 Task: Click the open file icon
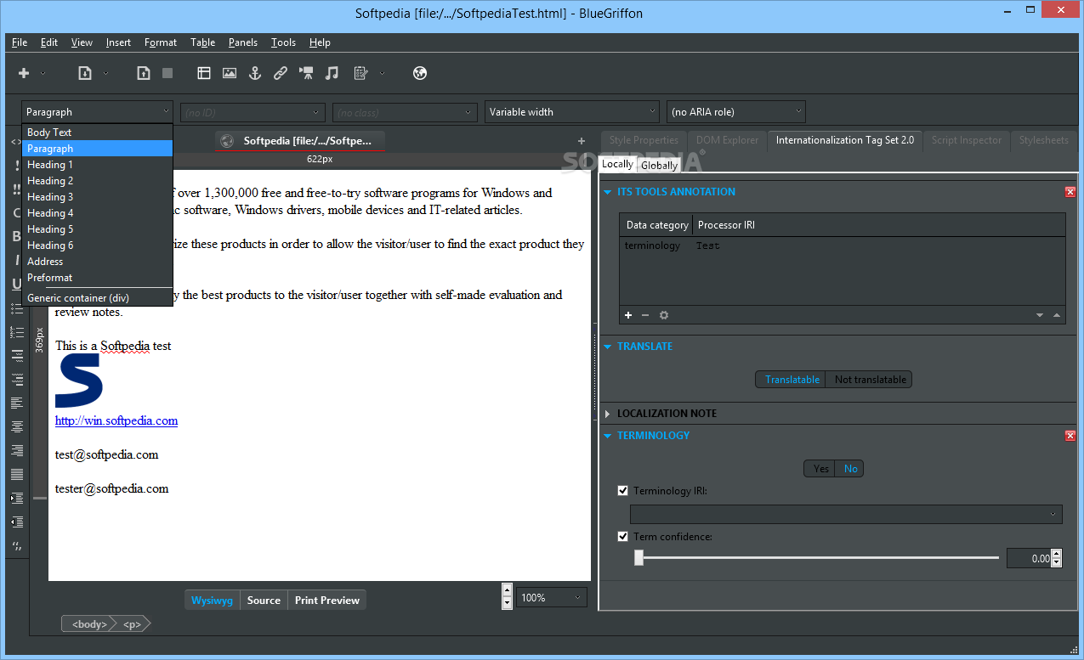point(85,73)
